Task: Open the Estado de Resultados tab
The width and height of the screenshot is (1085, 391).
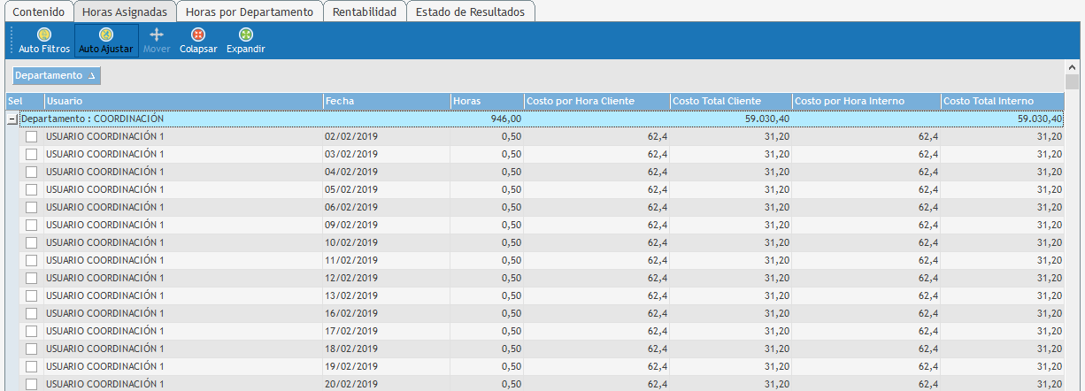Action: [471, 12]
